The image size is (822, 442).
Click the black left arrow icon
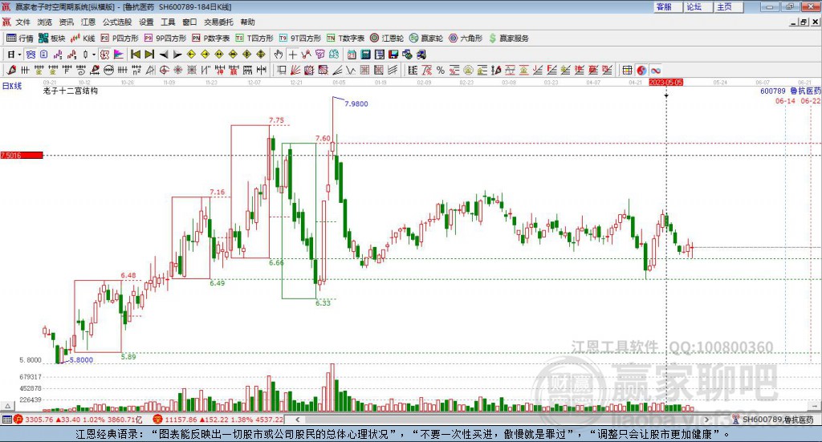tap(164, 55)
